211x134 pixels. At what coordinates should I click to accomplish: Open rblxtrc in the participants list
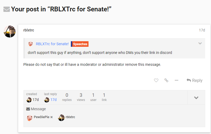pos(70,117)
